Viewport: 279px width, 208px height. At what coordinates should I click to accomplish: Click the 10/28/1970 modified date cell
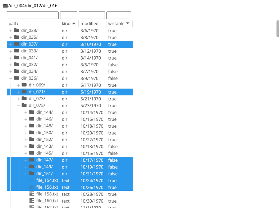92,194
